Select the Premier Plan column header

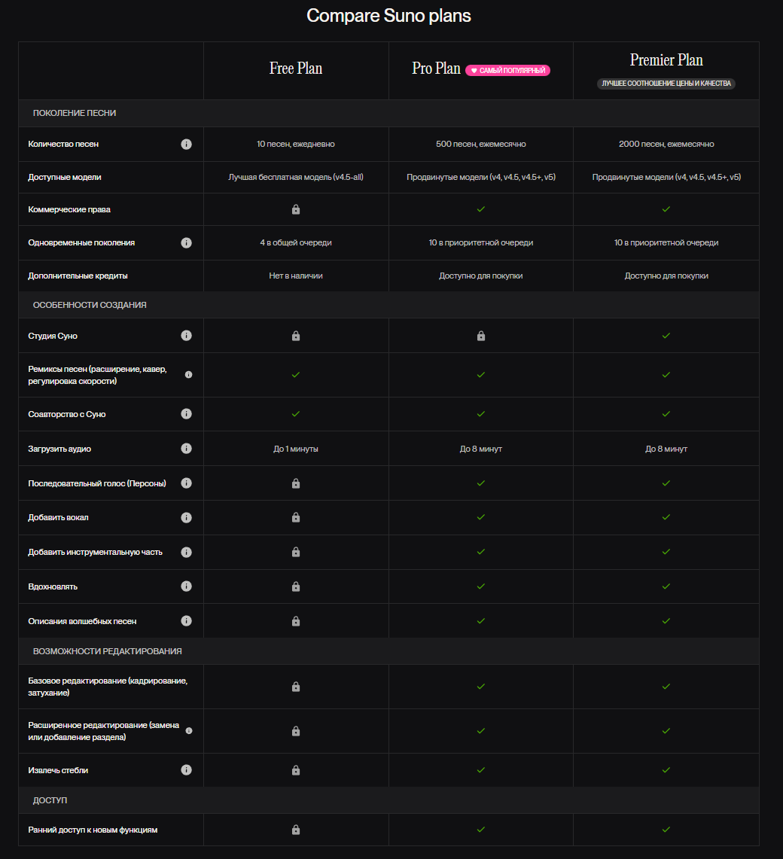[666, 60]
